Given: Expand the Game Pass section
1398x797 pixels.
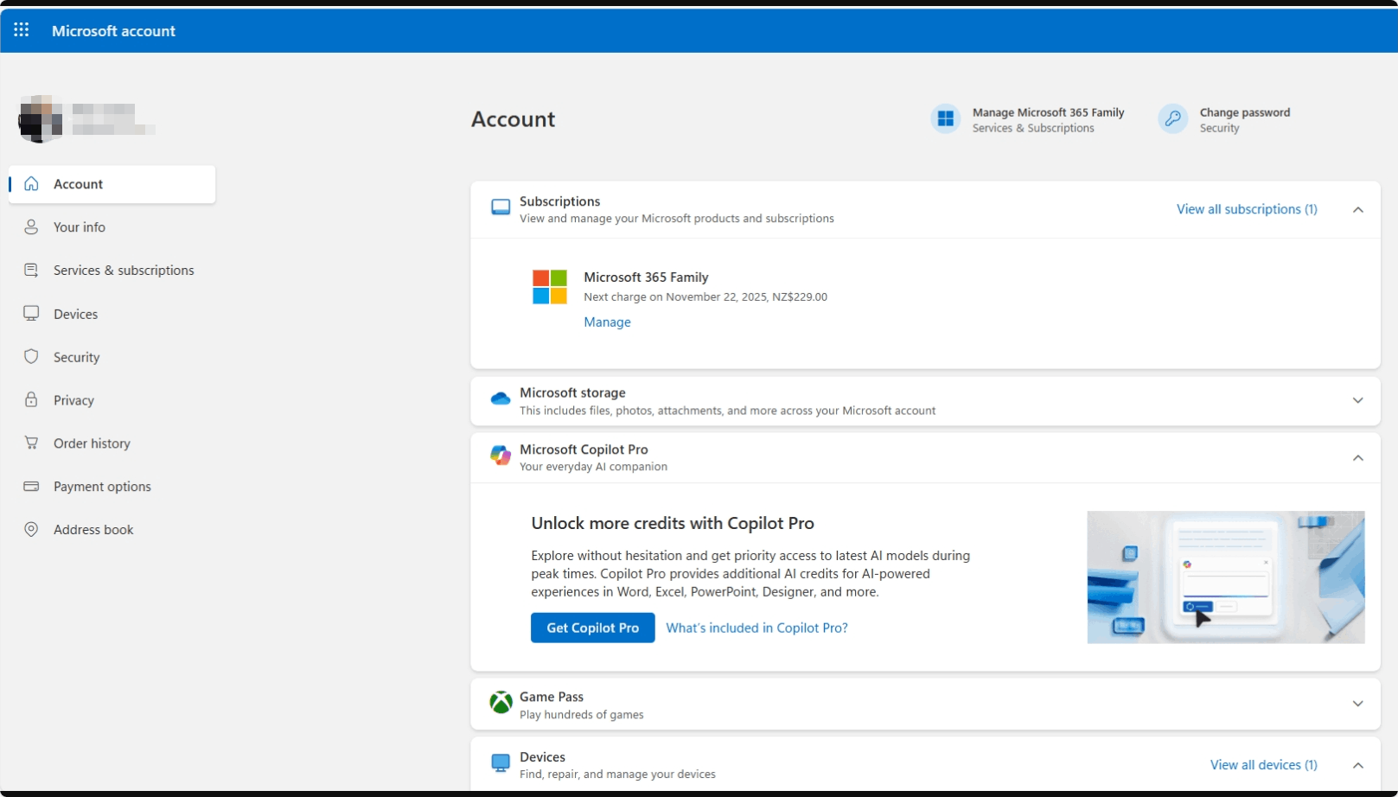Looking at the screenshot, I should click(1357, 703).
